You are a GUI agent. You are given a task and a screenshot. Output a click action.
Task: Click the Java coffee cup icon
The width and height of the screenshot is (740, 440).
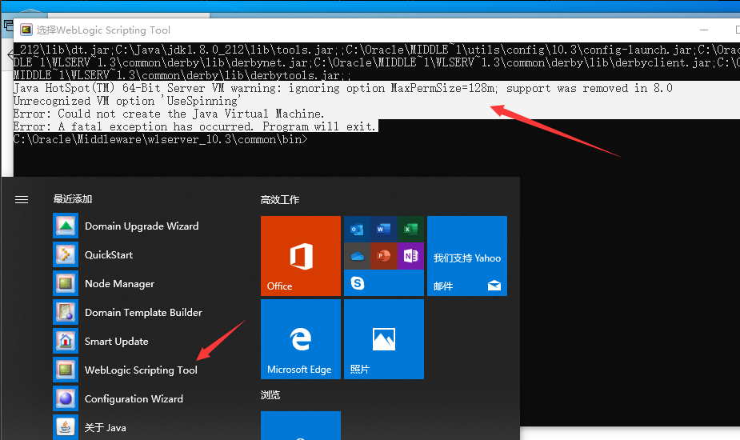click(66, 426)
